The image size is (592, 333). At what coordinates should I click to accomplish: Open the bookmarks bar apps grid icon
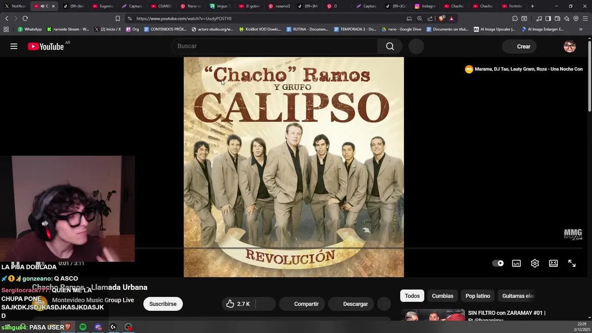click(6, 29)
